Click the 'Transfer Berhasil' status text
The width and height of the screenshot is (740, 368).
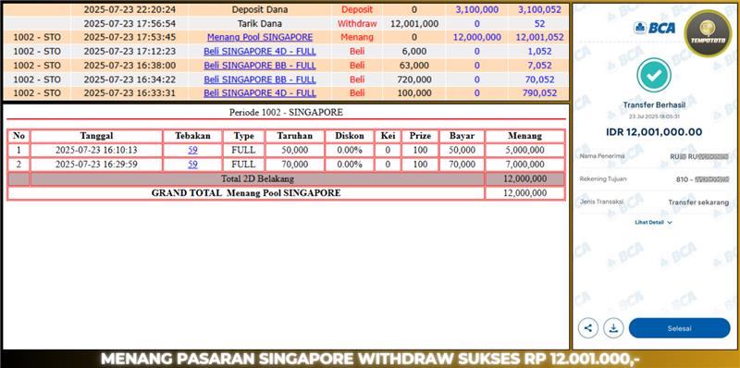[654, 105]
